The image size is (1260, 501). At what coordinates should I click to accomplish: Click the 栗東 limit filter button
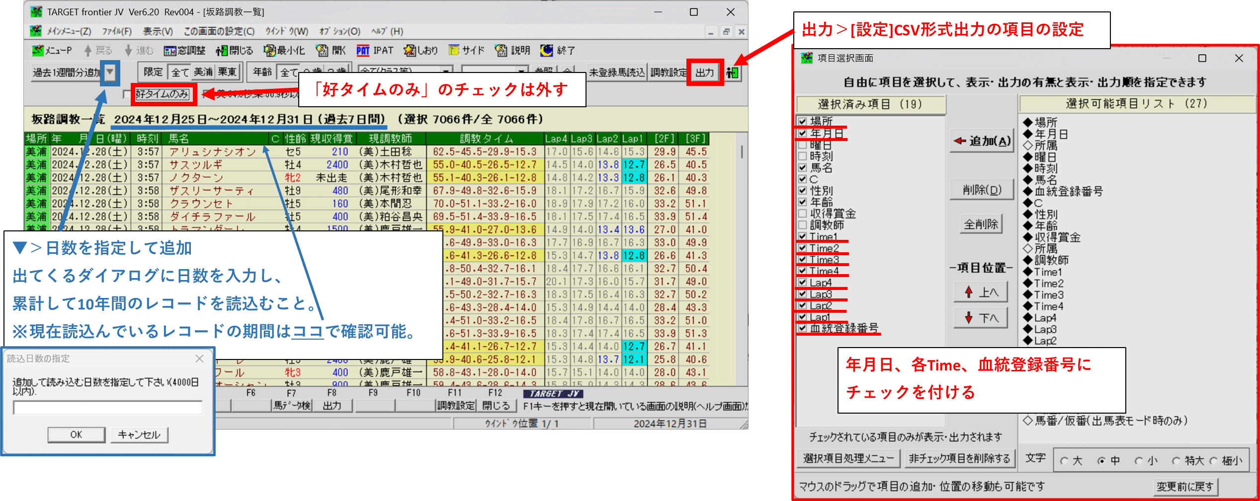pyautogui.click(x=227, y=72)
